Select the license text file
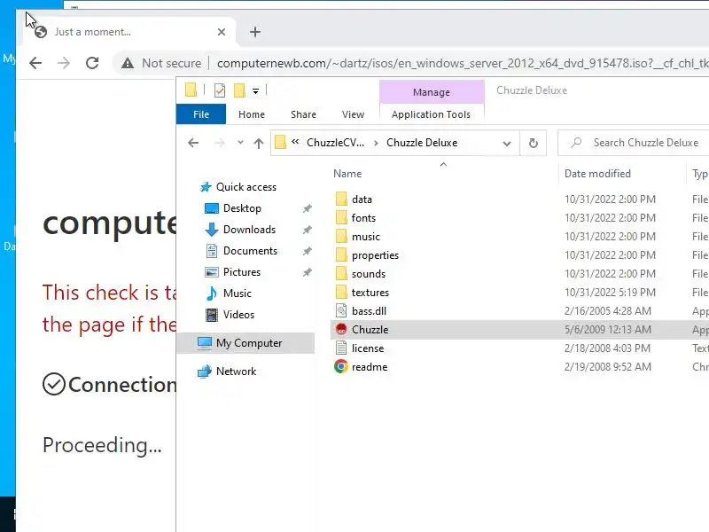 368,348
